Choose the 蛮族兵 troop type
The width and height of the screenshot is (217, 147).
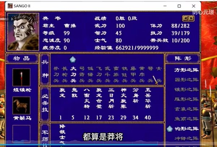(116, 75)
